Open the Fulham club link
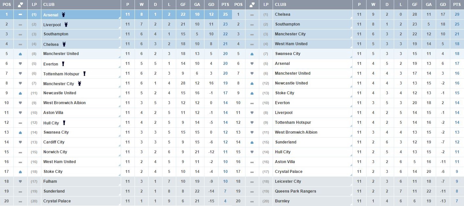 click(x=50, y=181)
